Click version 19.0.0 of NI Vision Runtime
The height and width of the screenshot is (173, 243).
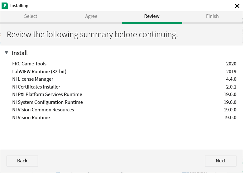230,118
